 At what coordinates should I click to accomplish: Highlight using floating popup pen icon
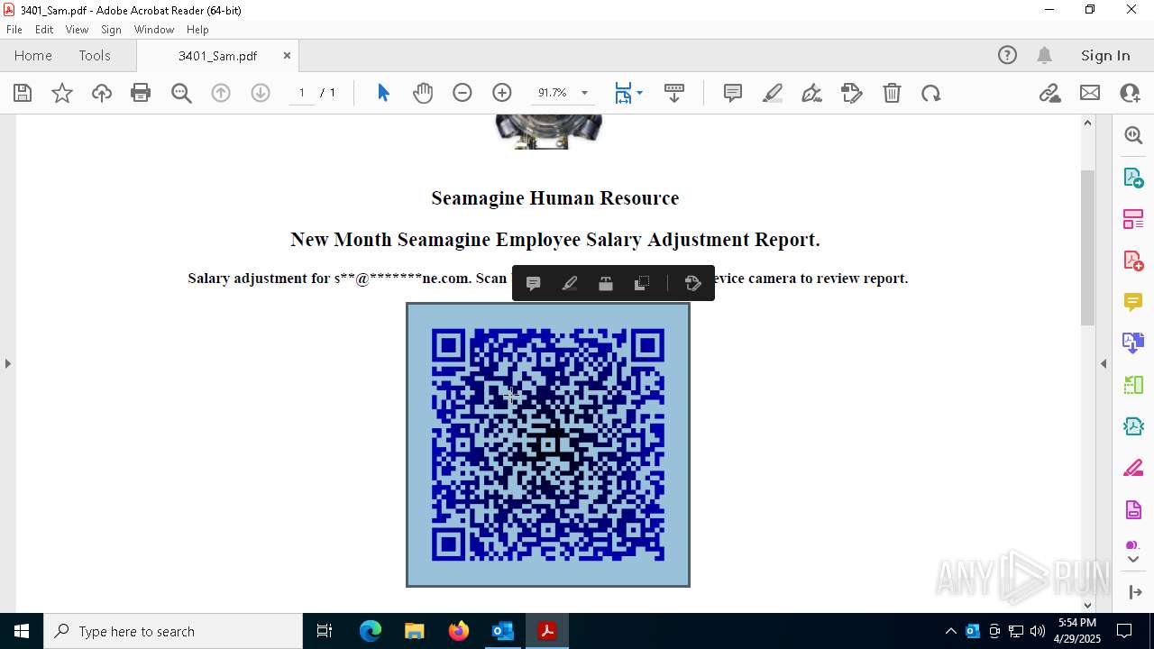(x=569, y=283)
